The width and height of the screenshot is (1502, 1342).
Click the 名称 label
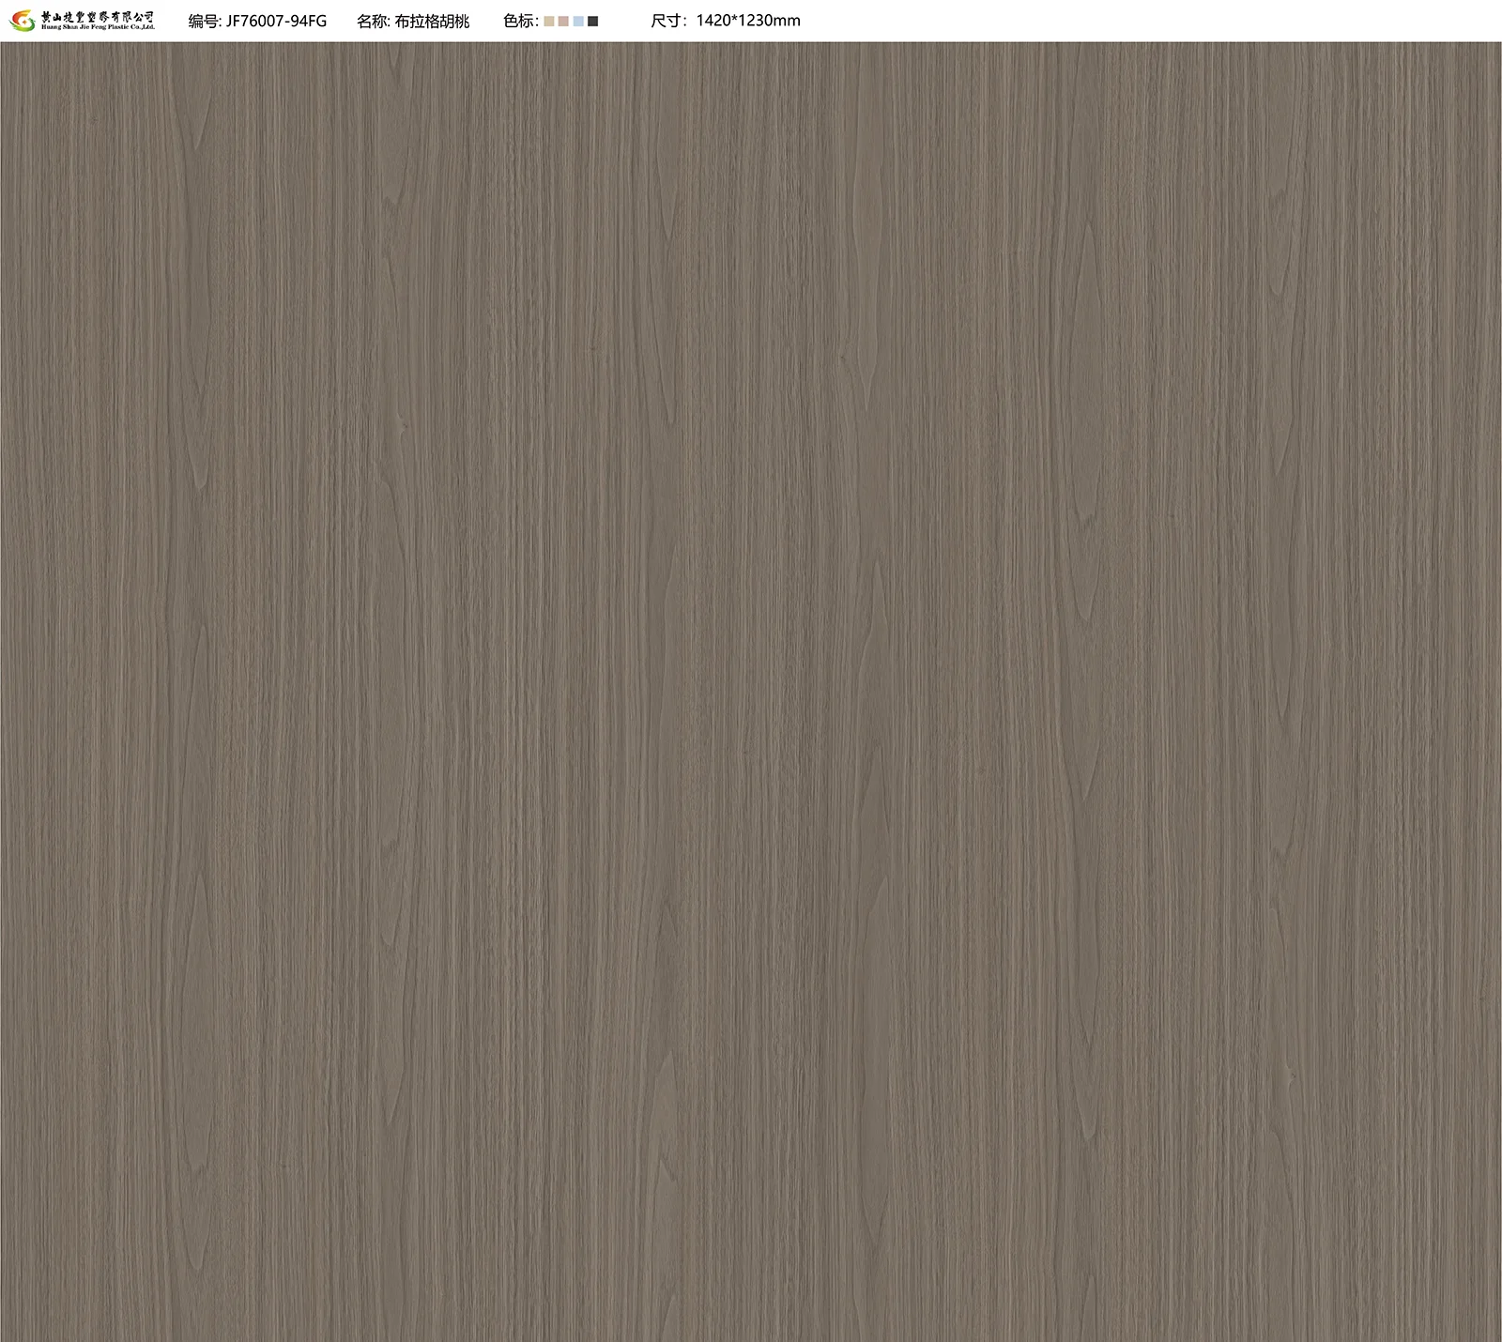click(x=373, y=21)
